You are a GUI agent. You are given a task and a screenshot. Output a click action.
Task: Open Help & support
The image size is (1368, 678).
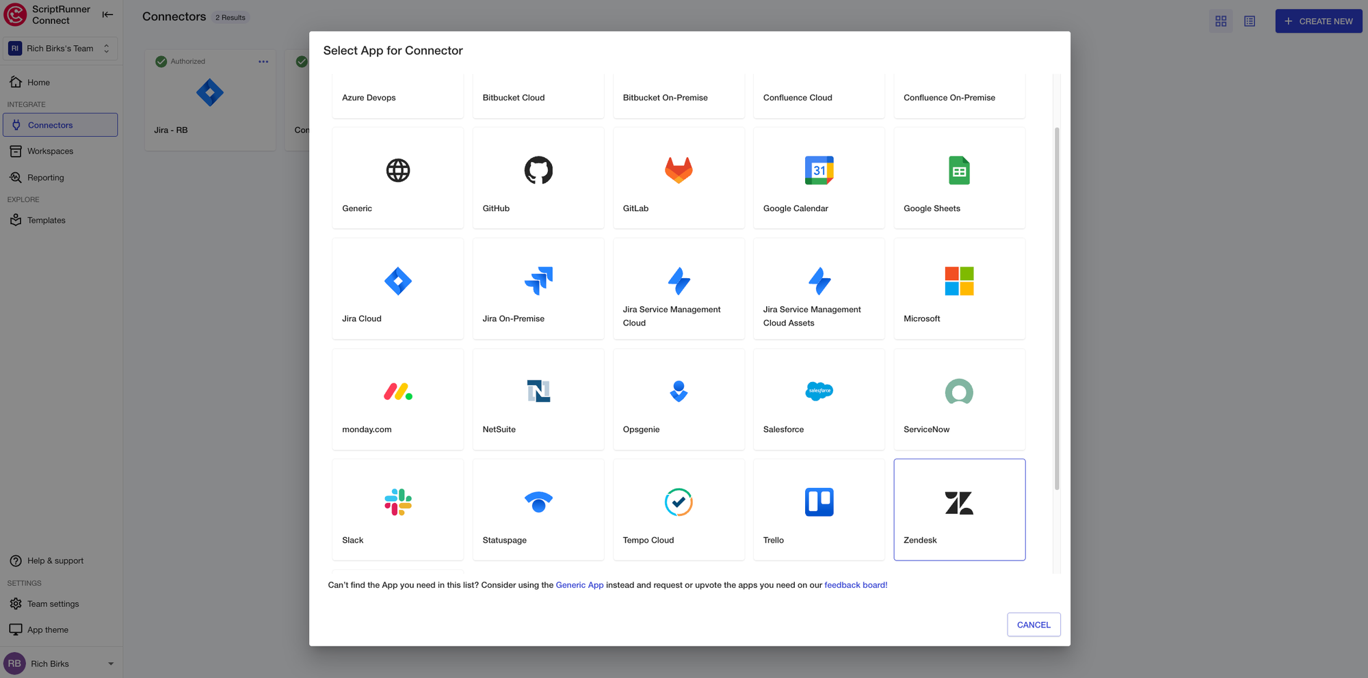pos(60,560)
